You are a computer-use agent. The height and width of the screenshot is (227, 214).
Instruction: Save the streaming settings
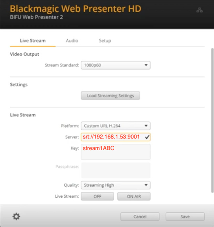pyautogui.click(x=185, y=217)
